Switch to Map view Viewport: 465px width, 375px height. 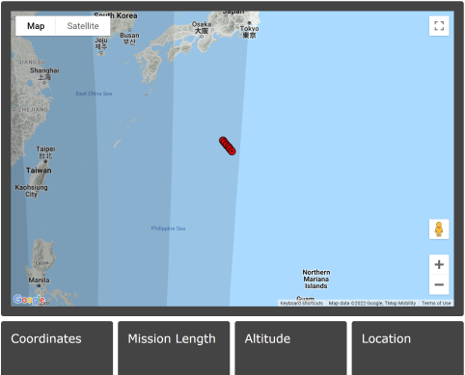[36, 26]
